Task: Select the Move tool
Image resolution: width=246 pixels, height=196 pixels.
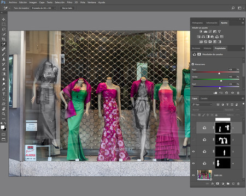Action: point(3,19)
